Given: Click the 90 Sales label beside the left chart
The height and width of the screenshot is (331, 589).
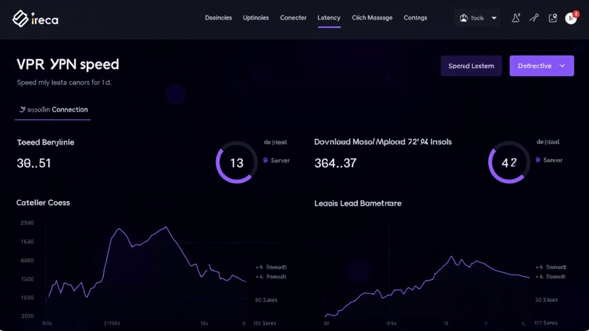Looking at the screenshot, I should pos(266,300).
